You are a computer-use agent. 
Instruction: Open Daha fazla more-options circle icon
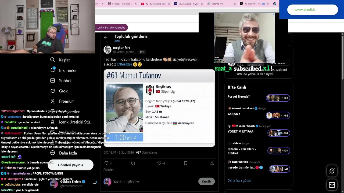point(53,153)
